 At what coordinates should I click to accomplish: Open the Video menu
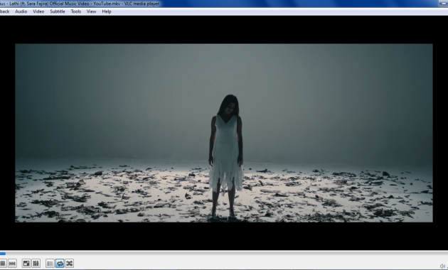38,11
